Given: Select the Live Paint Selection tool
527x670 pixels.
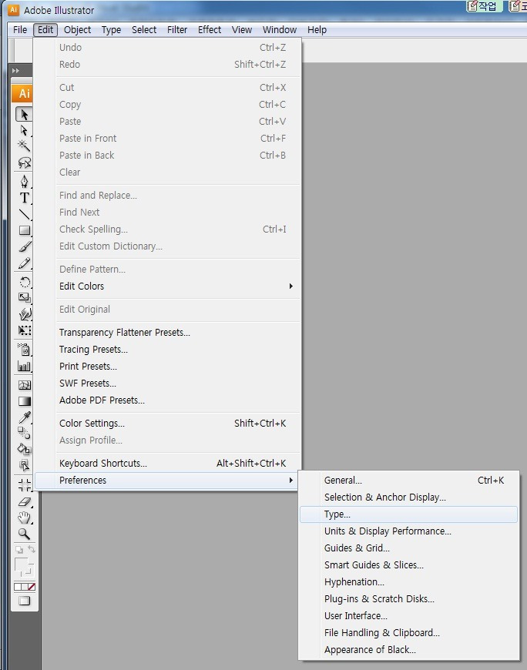Looking at the screenshot, I should pos(25,465).
